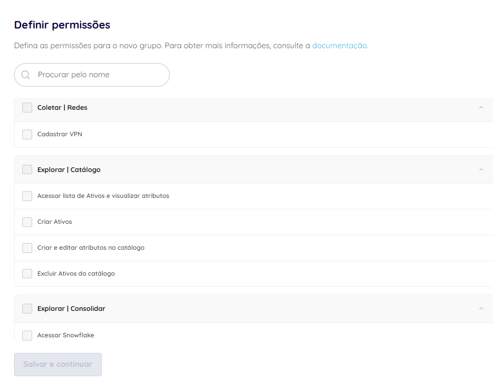Check the Explorar | Consolidar group checkbox
This screenshot has width=493, height=385.
28,309
